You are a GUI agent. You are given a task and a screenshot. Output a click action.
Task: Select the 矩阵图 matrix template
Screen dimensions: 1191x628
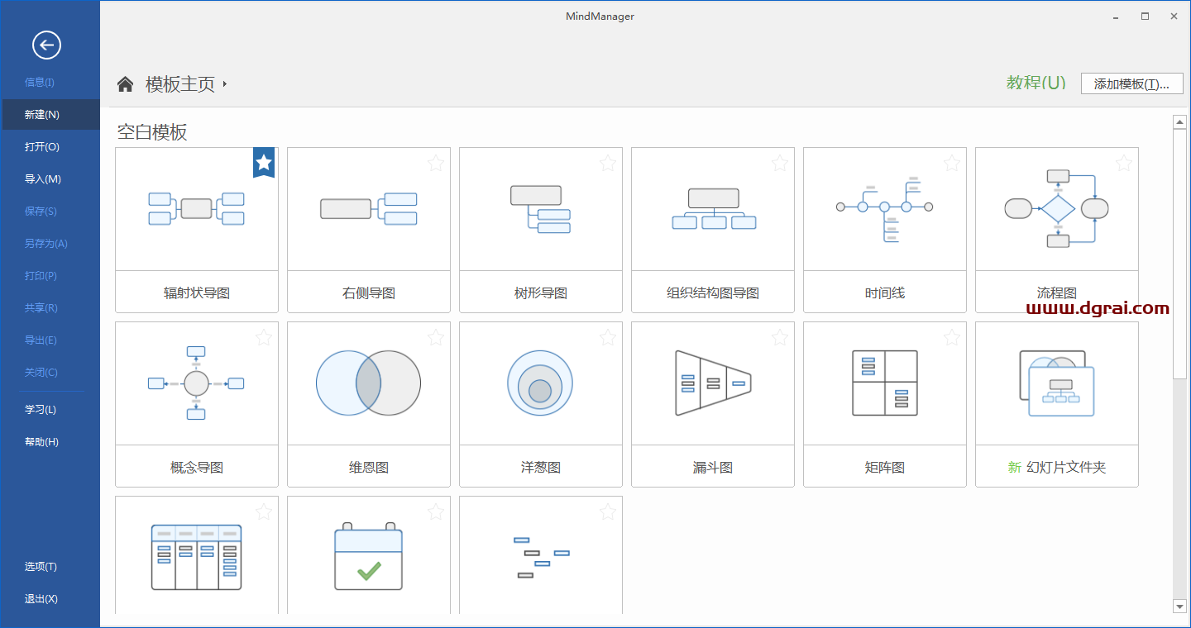(885, 405)
